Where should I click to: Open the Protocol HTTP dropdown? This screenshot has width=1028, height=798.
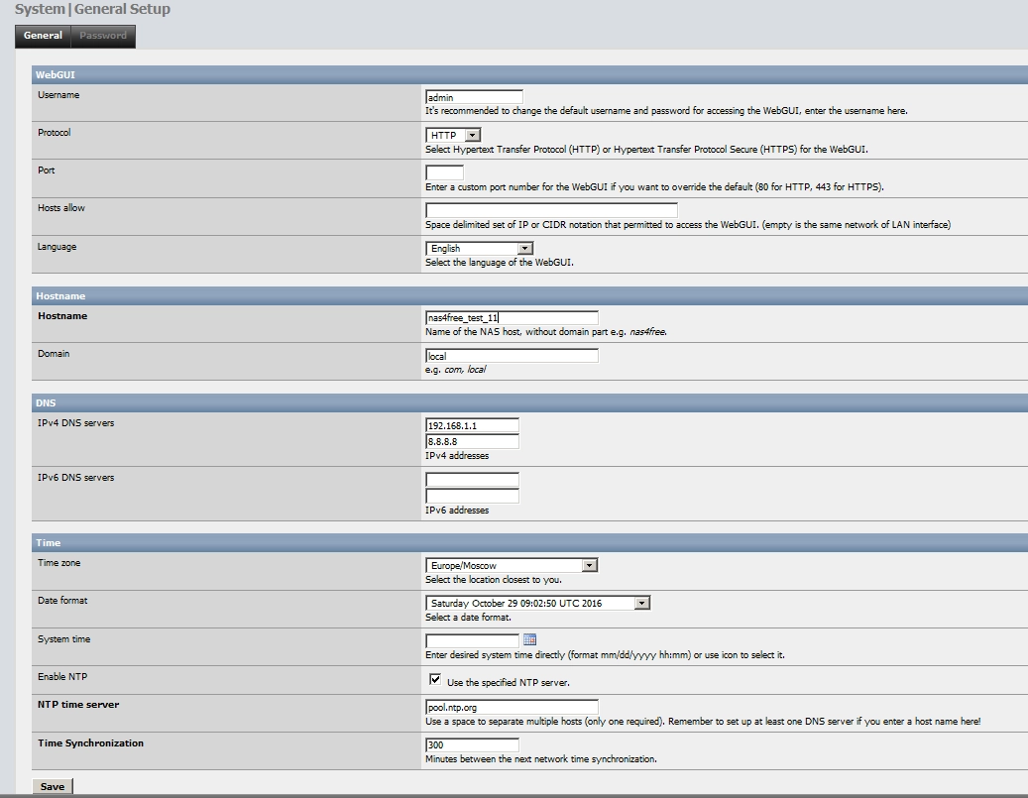click(453, 135)
